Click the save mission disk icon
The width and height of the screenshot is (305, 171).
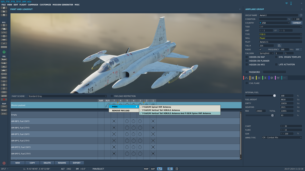(4, 15)
